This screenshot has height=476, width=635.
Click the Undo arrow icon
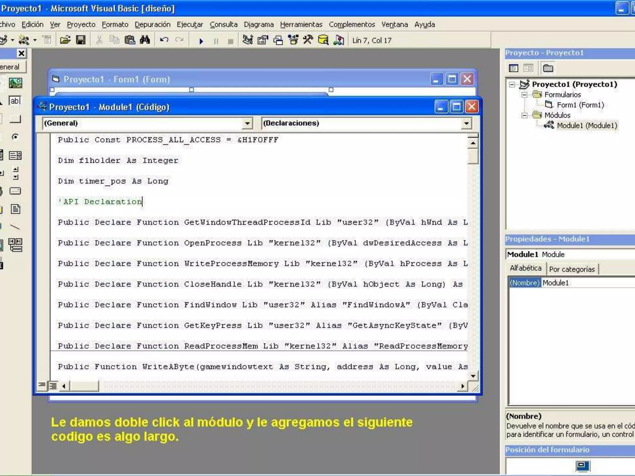[x=164, y=40]
